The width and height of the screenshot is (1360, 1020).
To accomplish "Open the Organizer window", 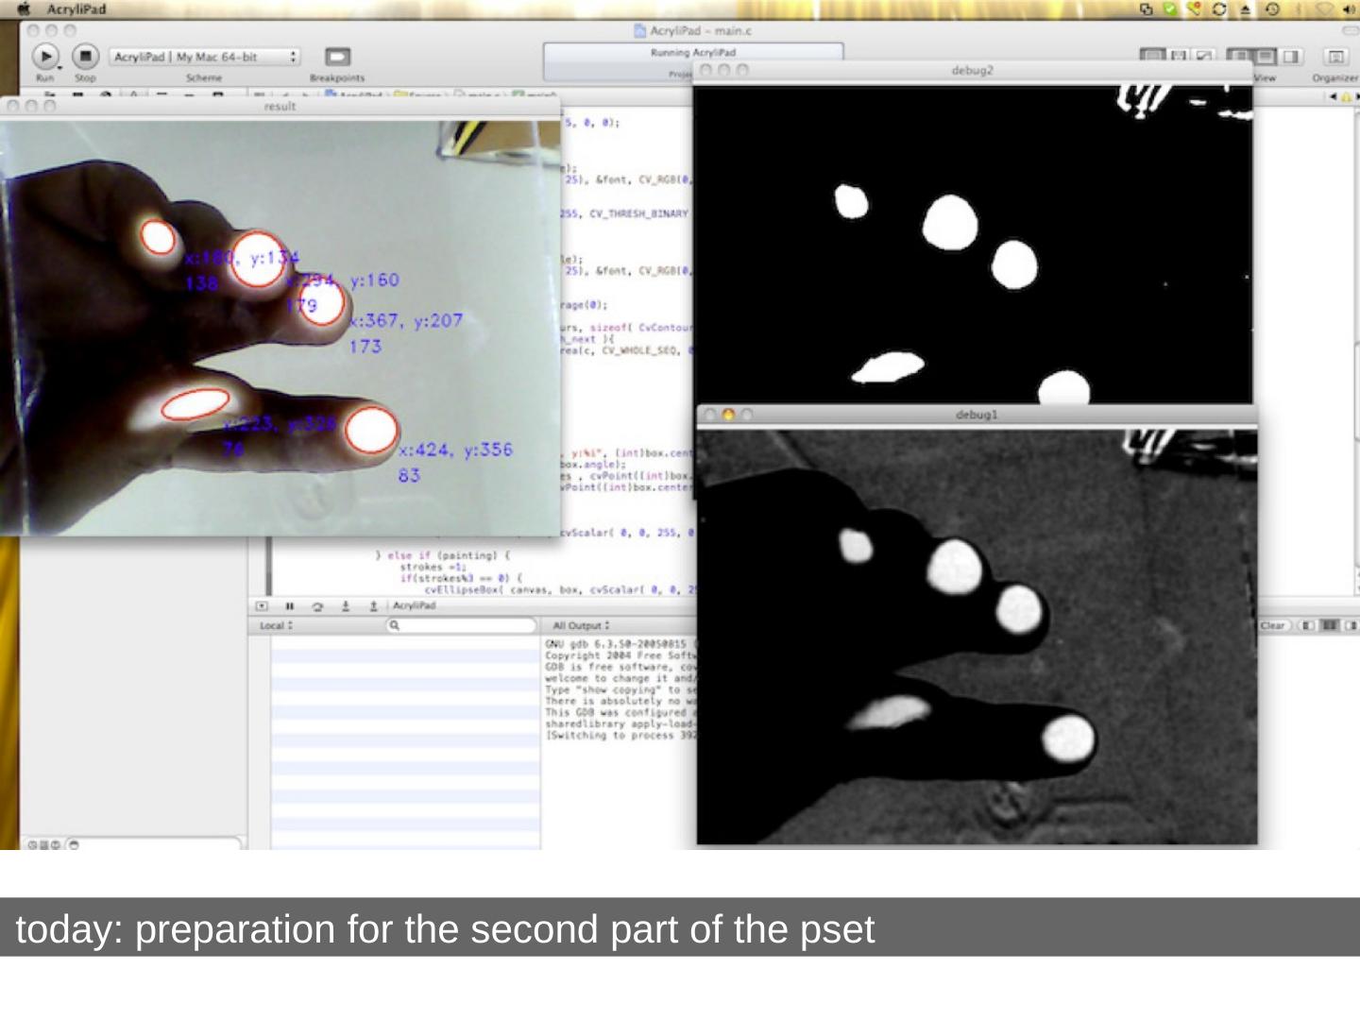I will tap(1335, 58).
